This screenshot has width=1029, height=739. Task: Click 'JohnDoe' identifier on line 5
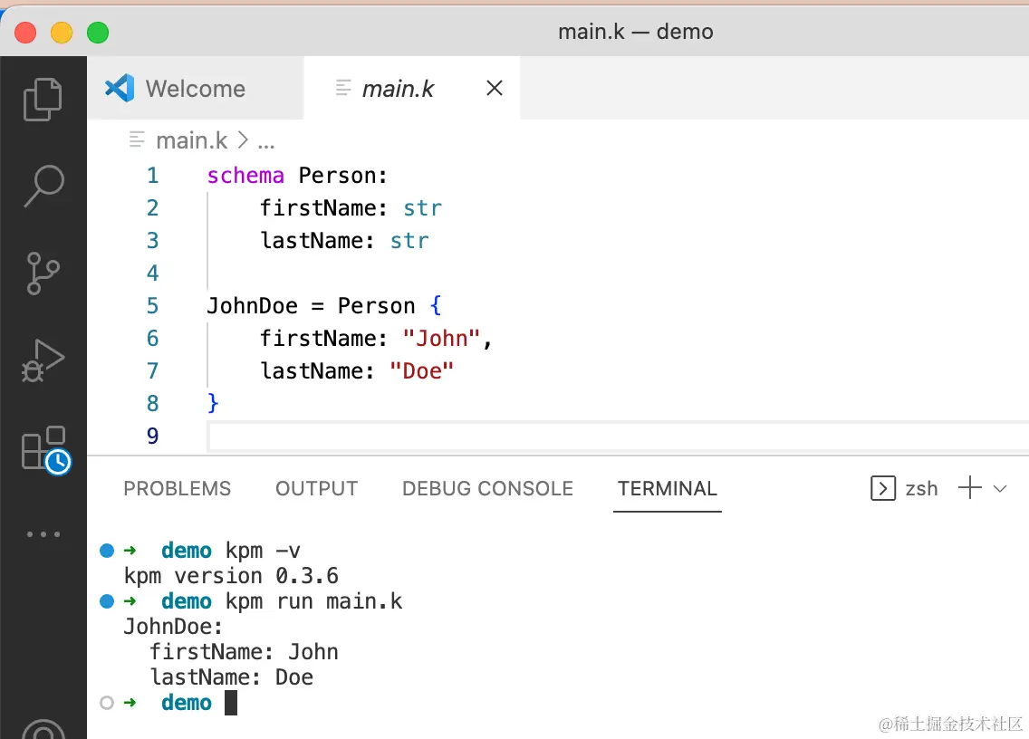tap(252, 306)
